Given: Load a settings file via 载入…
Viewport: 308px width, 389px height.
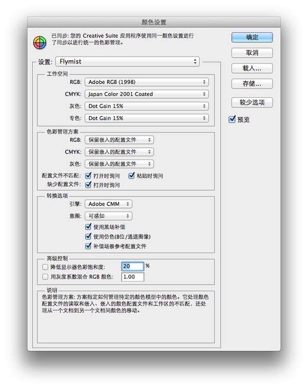Looking at the screenshot, I should click(x=252, y=68).
